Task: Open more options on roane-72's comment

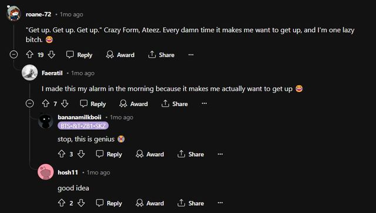Action: pos(191,54)
